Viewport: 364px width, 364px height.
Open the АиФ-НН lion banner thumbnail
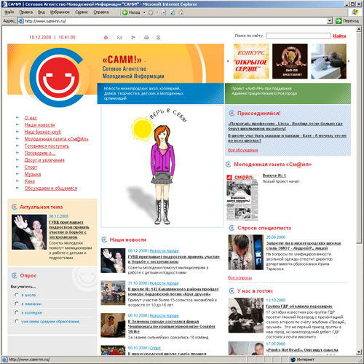coord(290,61)
